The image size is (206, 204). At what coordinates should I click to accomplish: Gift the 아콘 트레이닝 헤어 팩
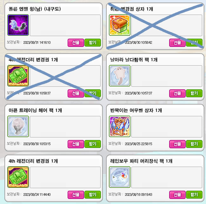point(76,144)
